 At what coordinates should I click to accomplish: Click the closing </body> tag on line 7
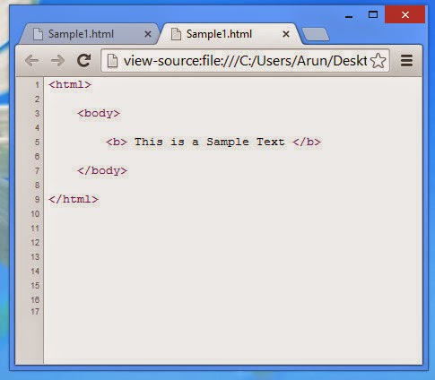click(102, 170)
